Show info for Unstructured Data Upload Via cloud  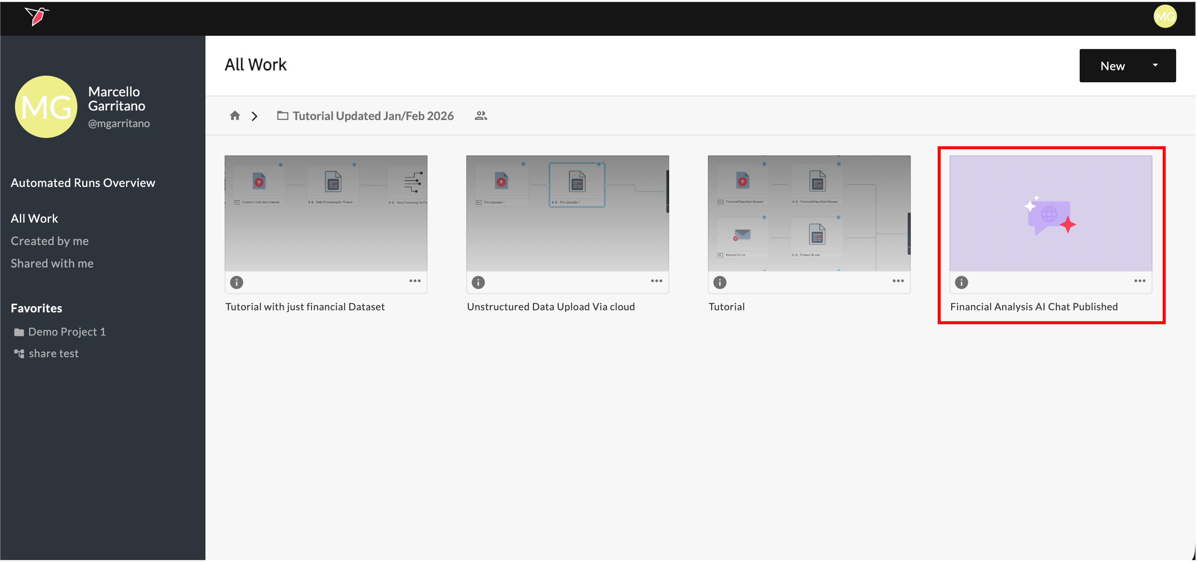478,282
